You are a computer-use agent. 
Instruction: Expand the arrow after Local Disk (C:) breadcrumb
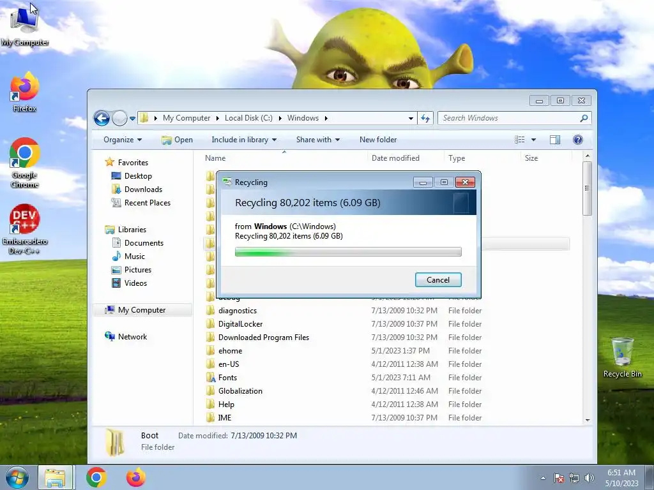coord(280,118)
